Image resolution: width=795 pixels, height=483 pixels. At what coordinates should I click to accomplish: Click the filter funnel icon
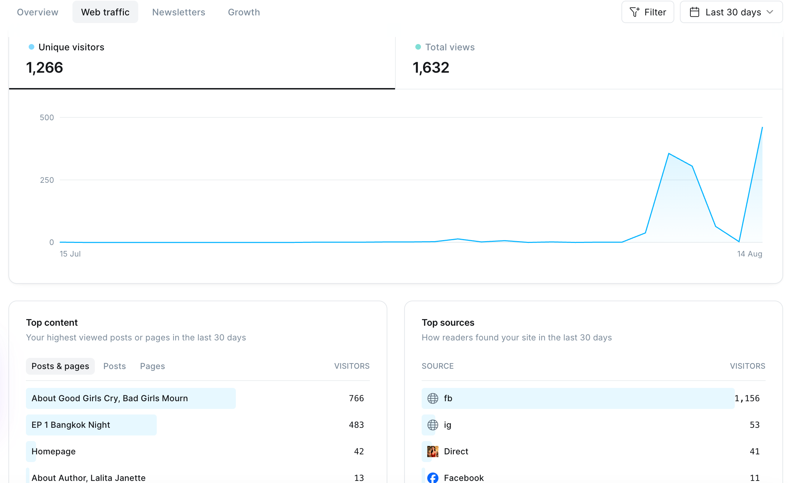coord(634,12)
